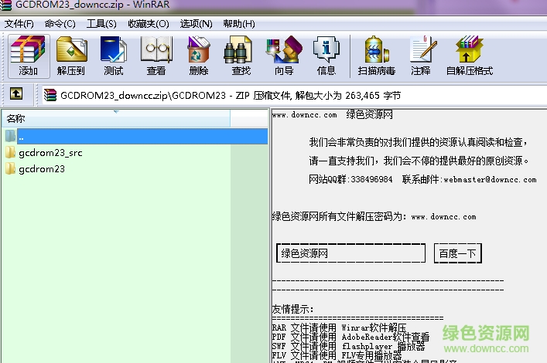Open the Options 选项(N) menu

tap(196, 24)
